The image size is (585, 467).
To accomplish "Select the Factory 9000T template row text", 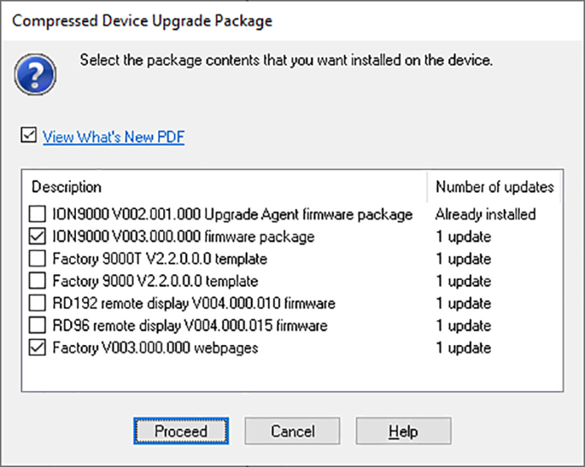I will pyautogui.click(x=159, y=259).
